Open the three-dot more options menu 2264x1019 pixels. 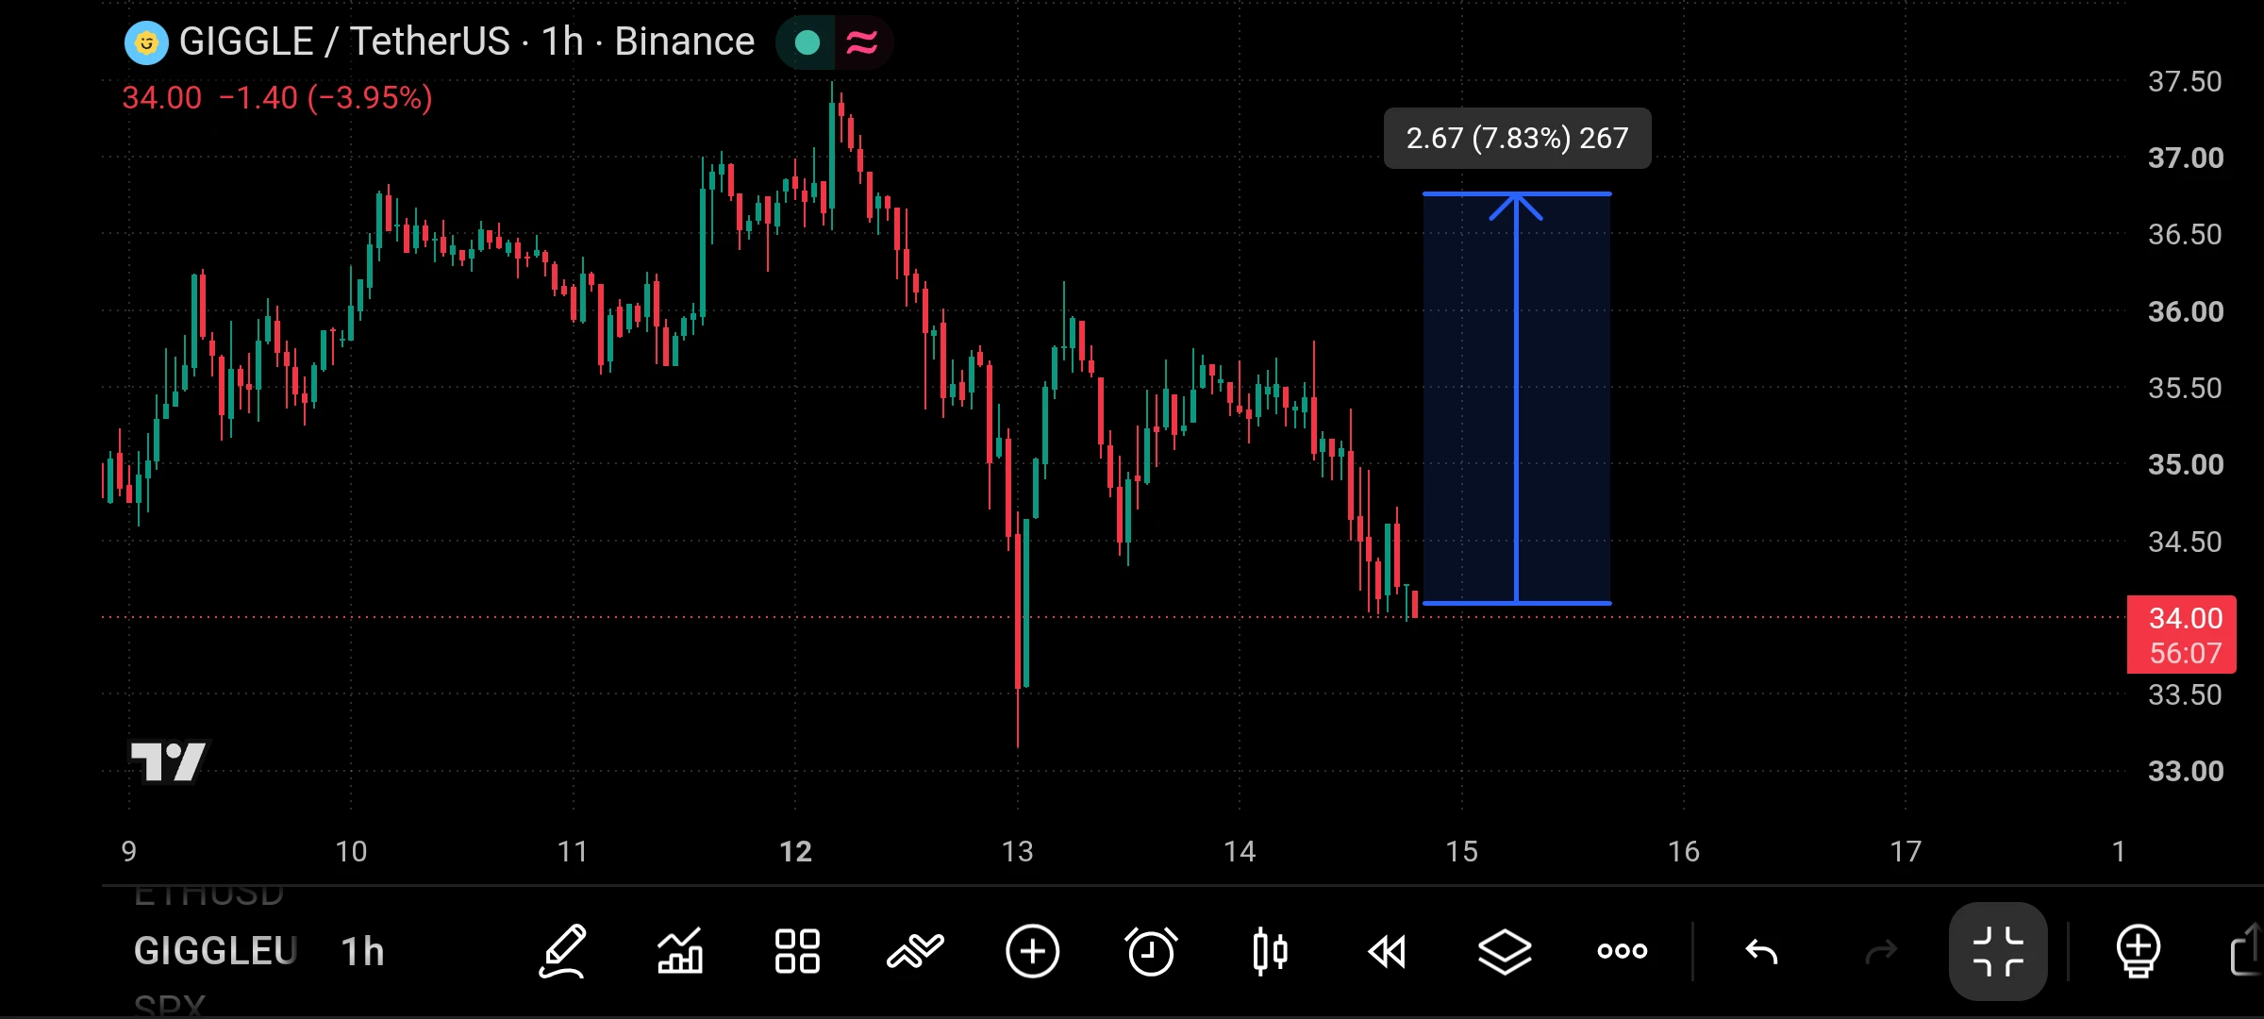1623,951
